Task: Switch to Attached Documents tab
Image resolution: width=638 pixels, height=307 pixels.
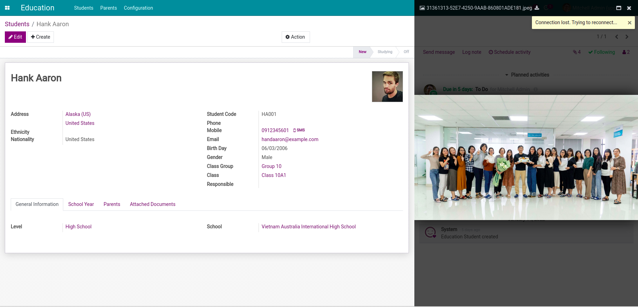Action: coord(153,204)
